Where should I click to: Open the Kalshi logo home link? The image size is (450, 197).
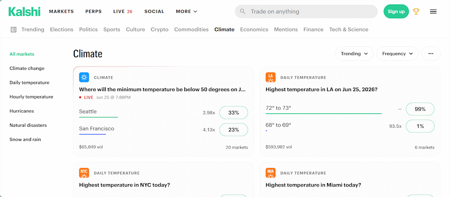(25, 11)
